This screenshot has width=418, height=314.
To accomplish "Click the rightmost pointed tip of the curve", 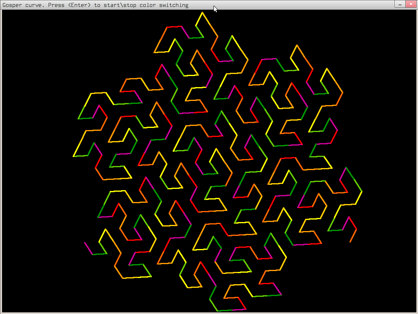I will pyautogui.click(x=362, y=191).
